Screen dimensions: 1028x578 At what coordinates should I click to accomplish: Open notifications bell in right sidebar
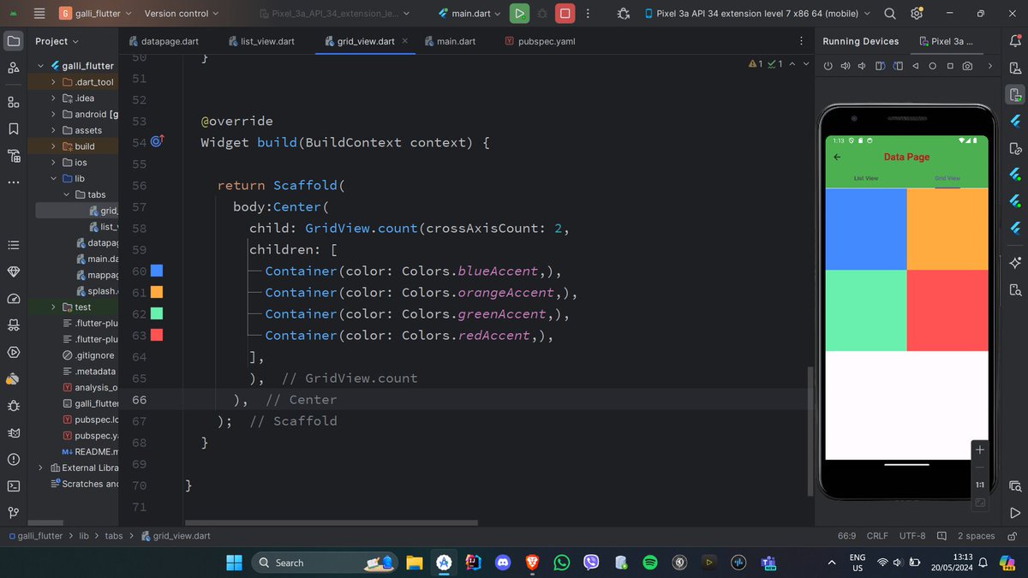pyautogui.click(x=1015, y=41)
